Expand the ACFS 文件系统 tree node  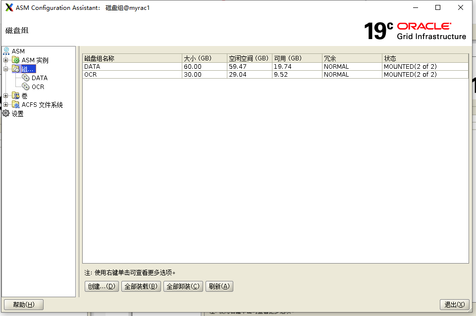(x=6, y=104)
